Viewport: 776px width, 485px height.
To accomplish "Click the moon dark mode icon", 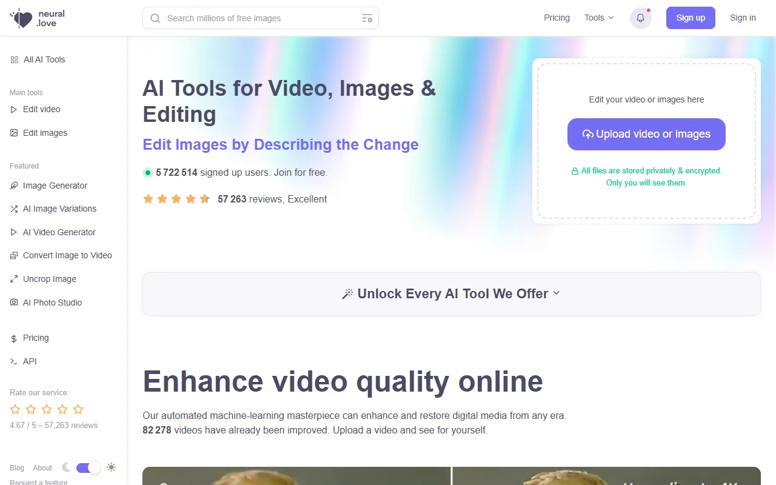I will 67,467.
